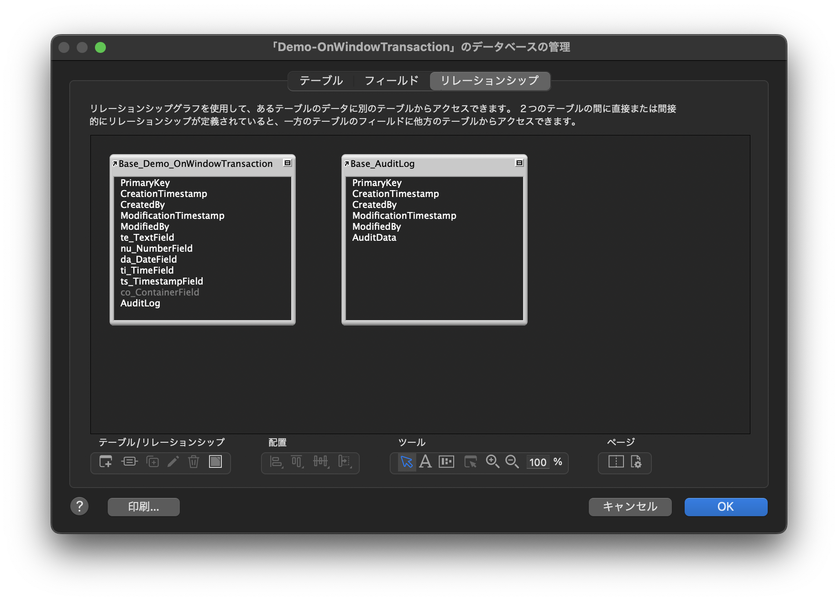Edit the selected relationship with the pencil icon

(x=173, y=462)
